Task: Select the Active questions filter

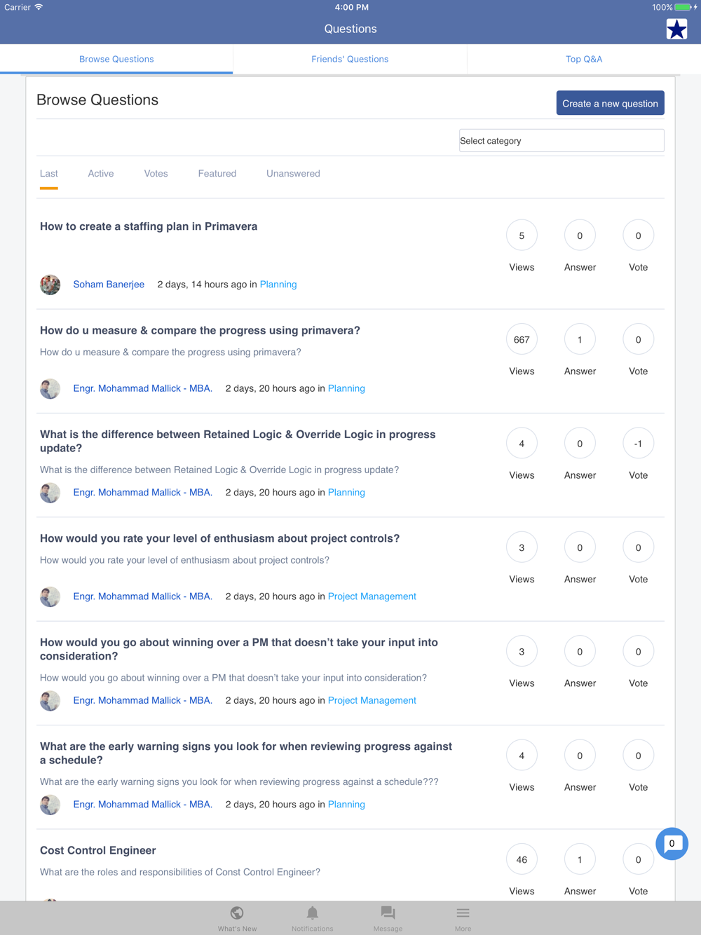Action: [101, 174]
